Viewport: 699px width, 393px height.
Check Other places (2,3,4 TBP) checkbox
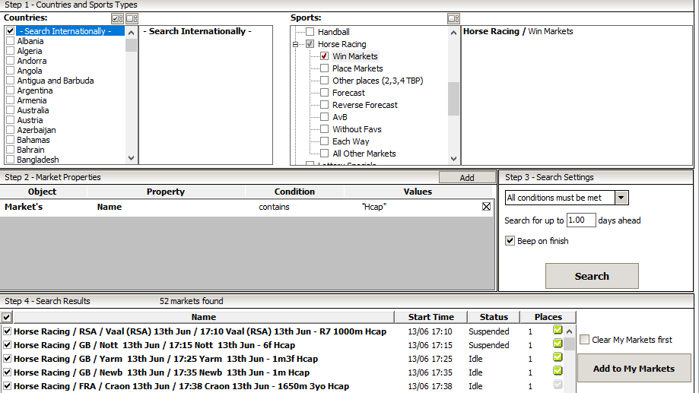[x=325, y=81]
